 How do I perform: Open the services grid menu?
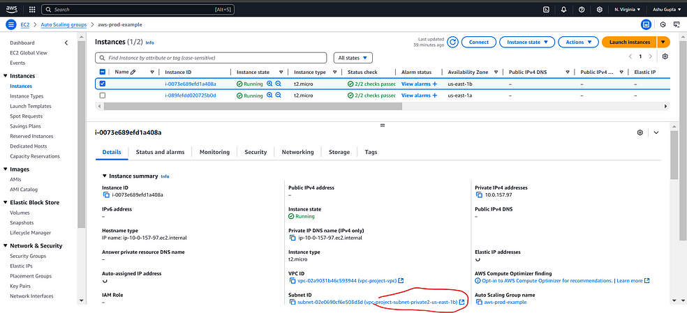coord(32,9)
